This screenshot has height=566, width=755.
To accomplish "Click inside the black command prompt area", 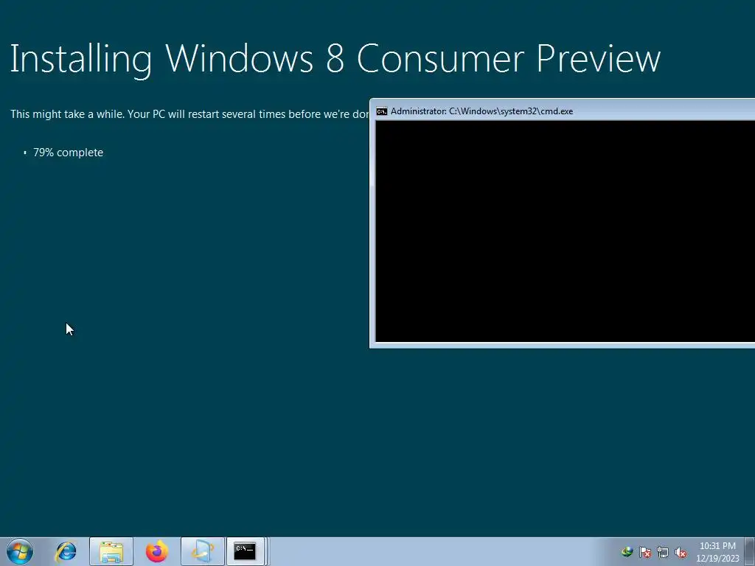I will pyautogui.click(x=566, y=231).
